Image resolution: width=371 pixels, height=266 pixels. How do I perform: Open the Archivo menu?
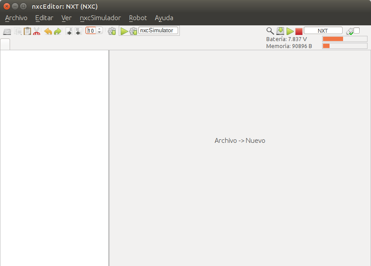click(16, 18)
